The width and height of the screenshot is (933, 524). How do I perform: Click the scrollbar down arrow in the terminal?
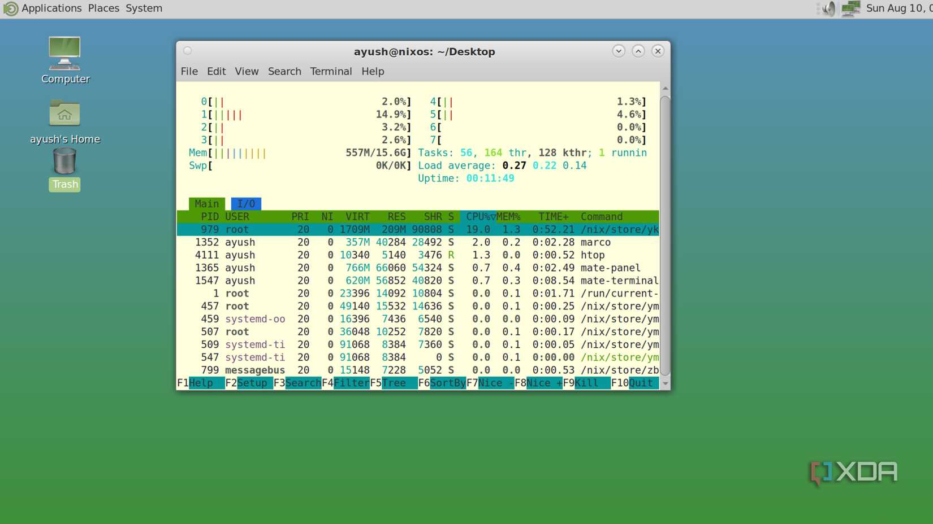pos(665,383)
